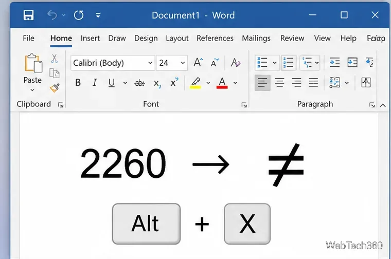Screen dimensions: 391x259
Task: Open the Calibri (Body) font name box
Action: pos(113,63)
